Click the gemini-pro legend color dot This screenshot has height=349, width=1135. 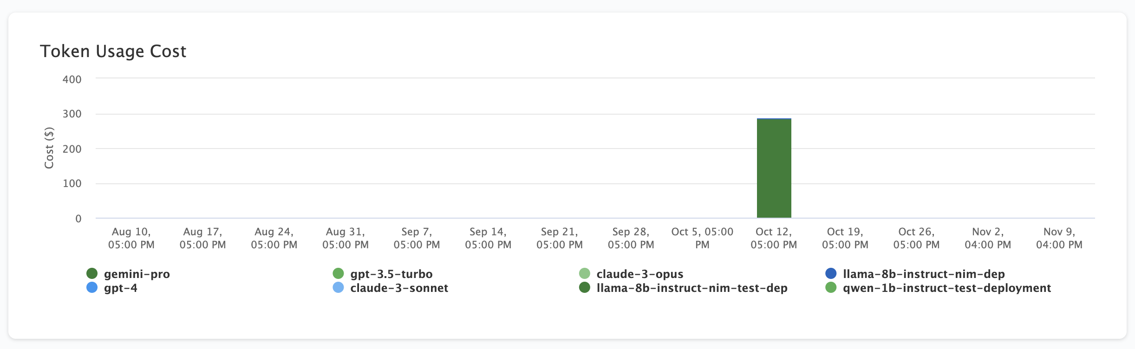92,274
